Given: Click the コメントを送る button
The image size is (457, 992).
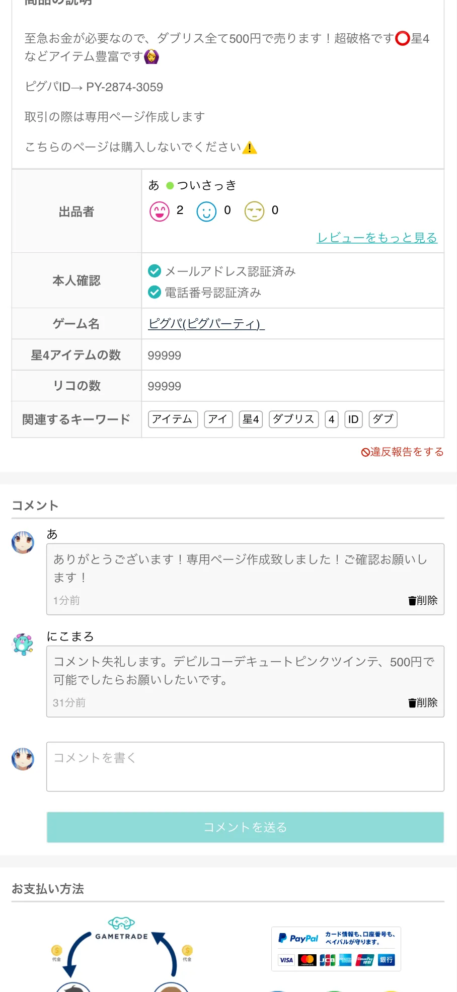Looking at the screenshot, I should (245, 827).
